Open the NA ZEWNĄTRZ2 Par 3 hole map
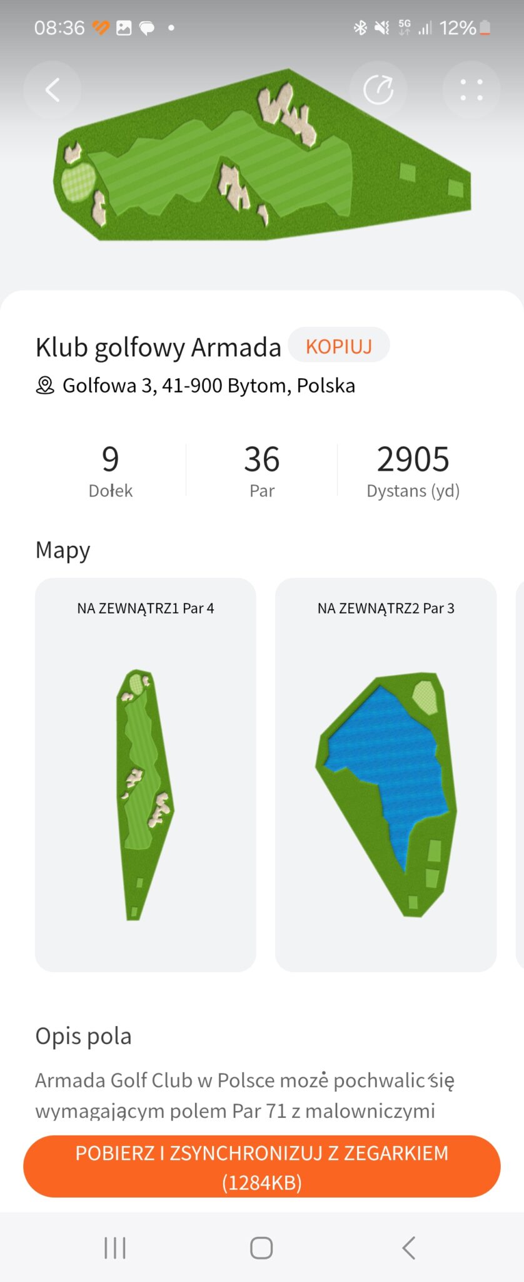 coord(386,774)
